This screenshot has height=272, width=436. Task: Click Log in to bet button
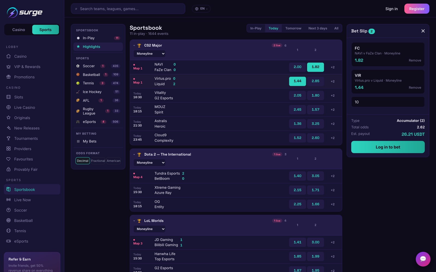coord(388,147)
